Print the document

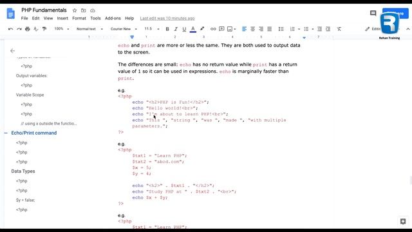27,29
